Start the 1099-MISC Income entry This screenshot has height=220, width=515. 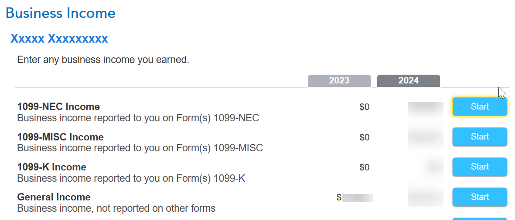tap(480, 137)
